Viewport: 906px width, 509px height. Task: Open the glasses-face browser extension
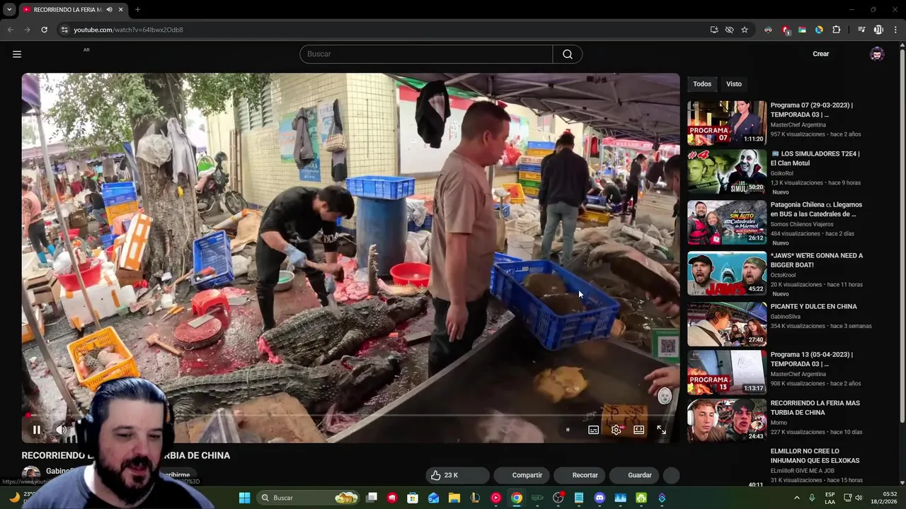(x=768, y=30)
